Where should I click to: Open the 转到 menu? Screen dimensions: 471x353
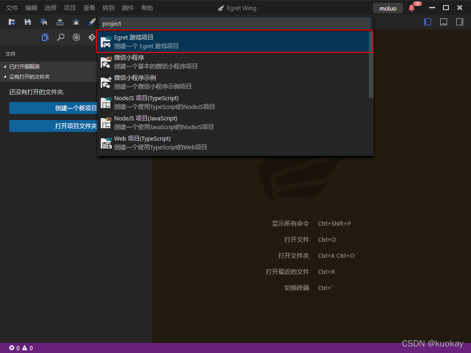(x=109, y=8)
